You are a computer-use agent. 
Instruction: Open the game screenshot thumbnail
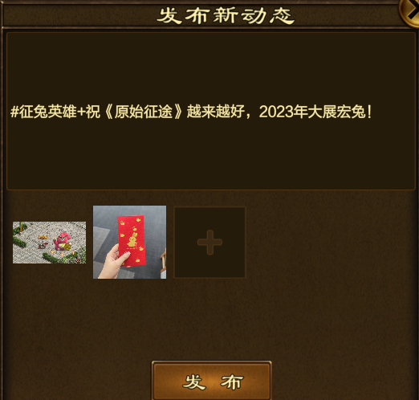pyautogui.click(x=50, y=243)
